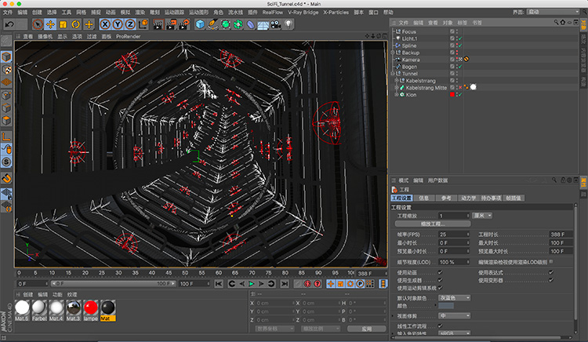
Task: Toggle the Y axis lock
Action: [118, 24]
